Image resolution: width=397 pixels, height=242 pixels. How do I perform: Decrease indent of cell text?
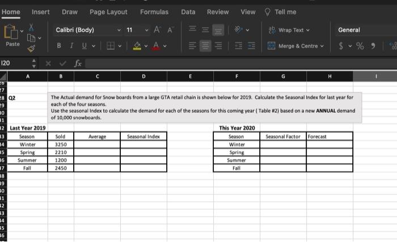pyautogui.click(x=238, y=46)
